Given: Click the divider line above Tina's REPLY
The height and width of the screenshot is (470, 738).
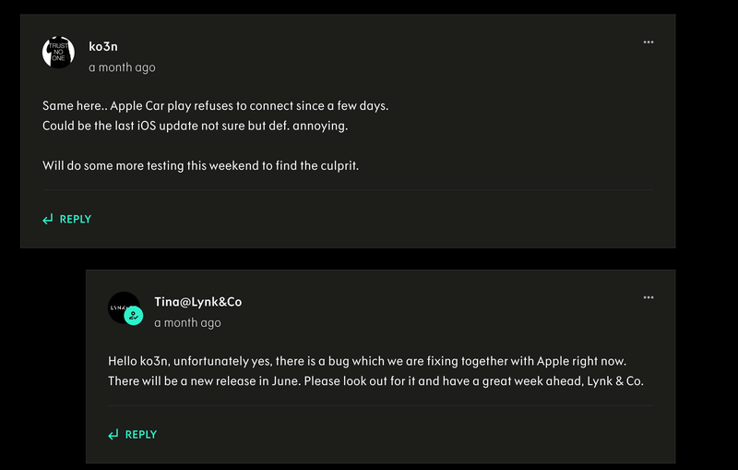Looking at the screenshot, I should (x=380, y=405).
